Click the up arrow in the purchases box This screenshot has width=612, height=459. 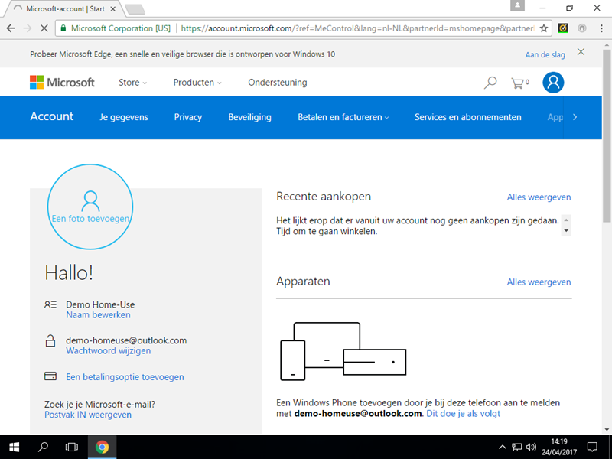point(566,220)
